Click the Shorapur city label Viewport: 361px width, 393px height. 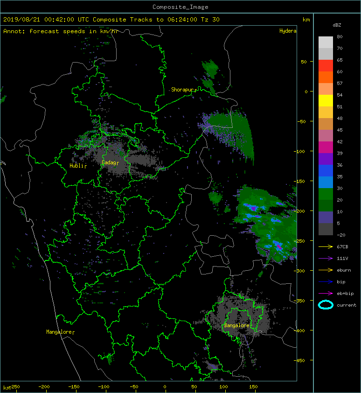pyautogui.click(x=182, y=90)
